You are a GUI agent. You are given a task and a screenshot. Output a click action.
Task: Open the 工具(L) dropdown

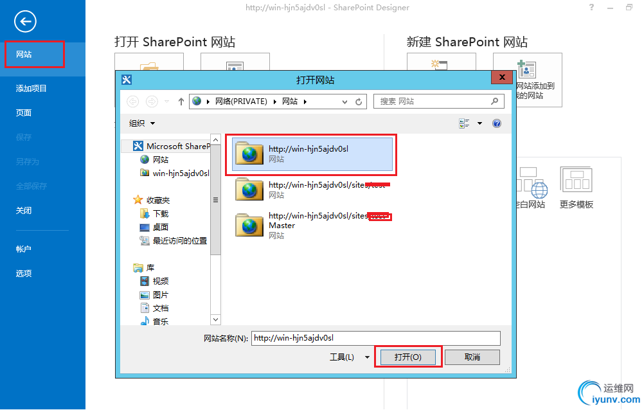coord(350,357)
